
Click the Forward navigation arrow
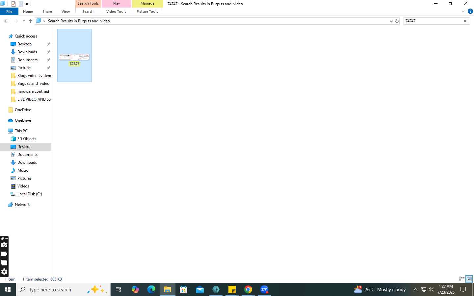coord(16,21)
